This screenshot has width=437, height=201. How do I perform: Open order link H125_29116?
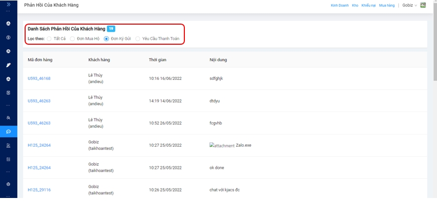tap(39, 189)
